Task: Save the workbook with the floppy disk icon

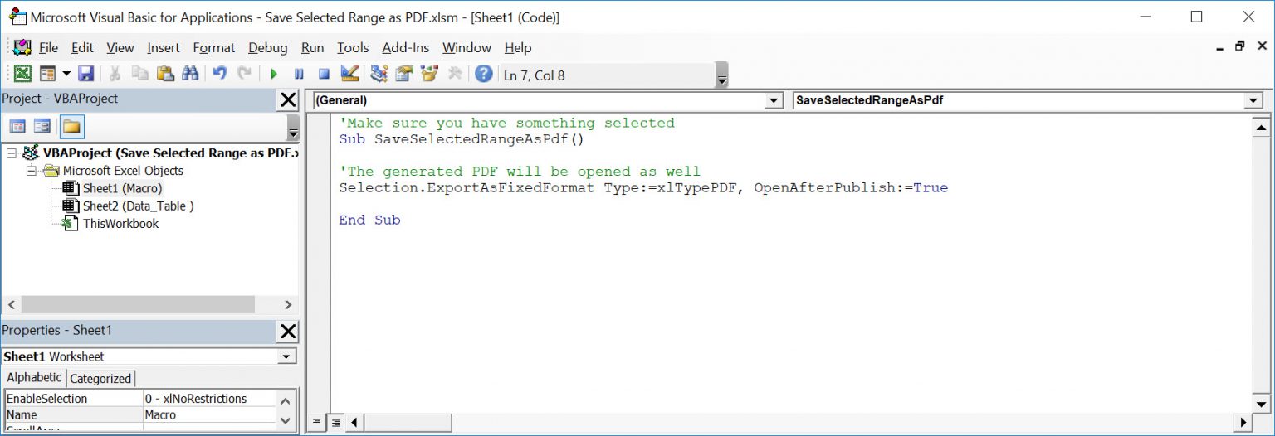Action: pyautogui.click(x=85, y=75)
